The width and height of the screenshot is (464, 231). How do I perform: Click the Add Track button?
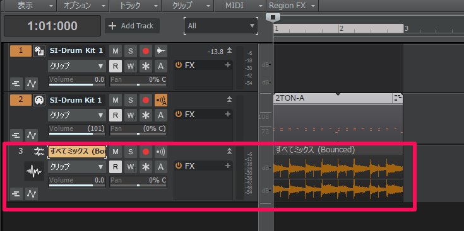[x=132, y=26]
